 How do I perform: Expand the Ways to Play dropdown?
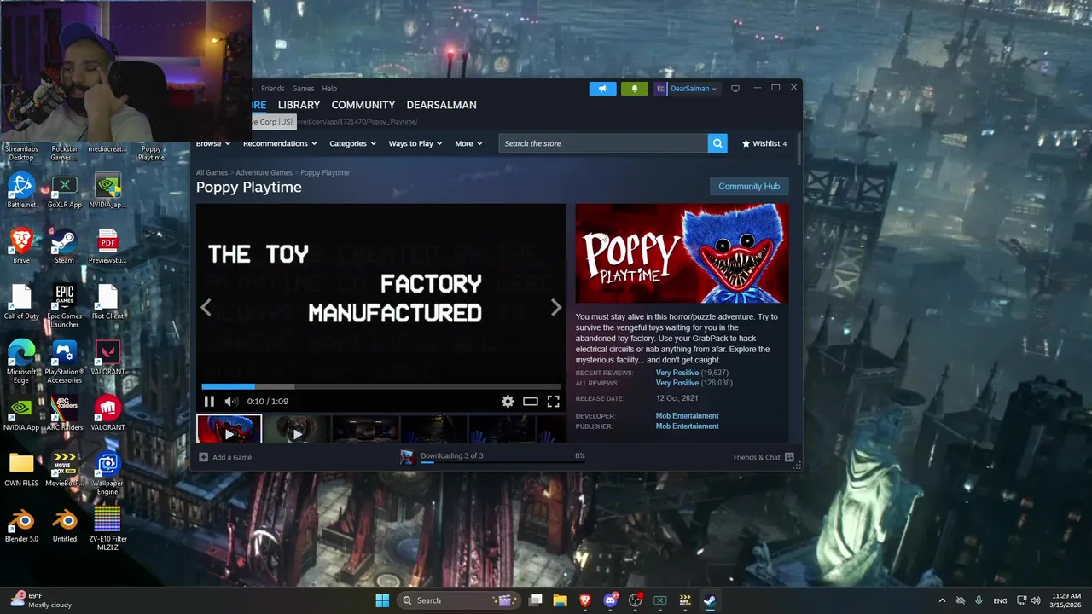[x=415, y=143]
